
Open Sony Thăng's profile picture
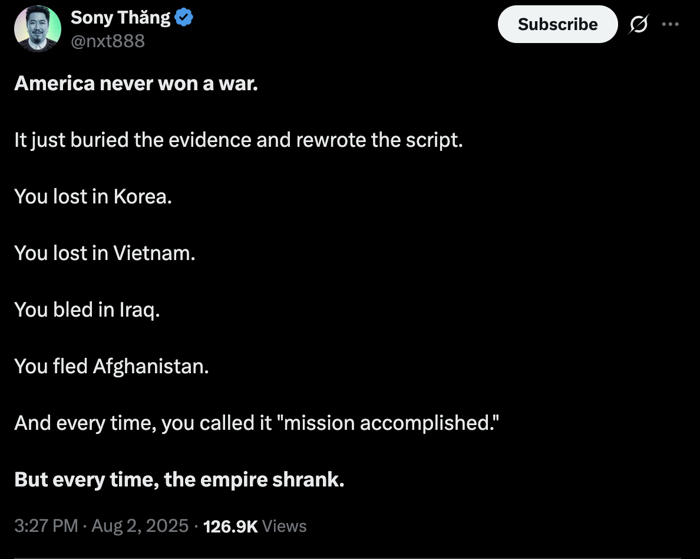tap(38, 29)
